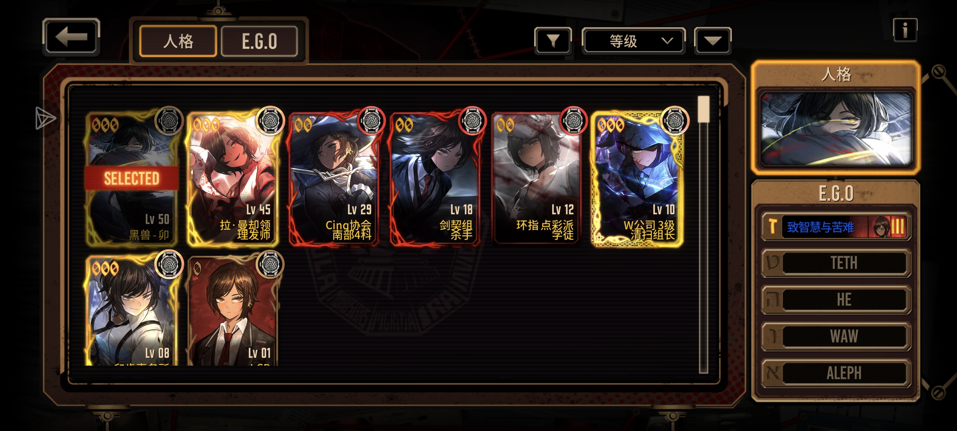957x431 pixels.
Task: Expand the 等级 sort dropdown
Action: [633, 41]
